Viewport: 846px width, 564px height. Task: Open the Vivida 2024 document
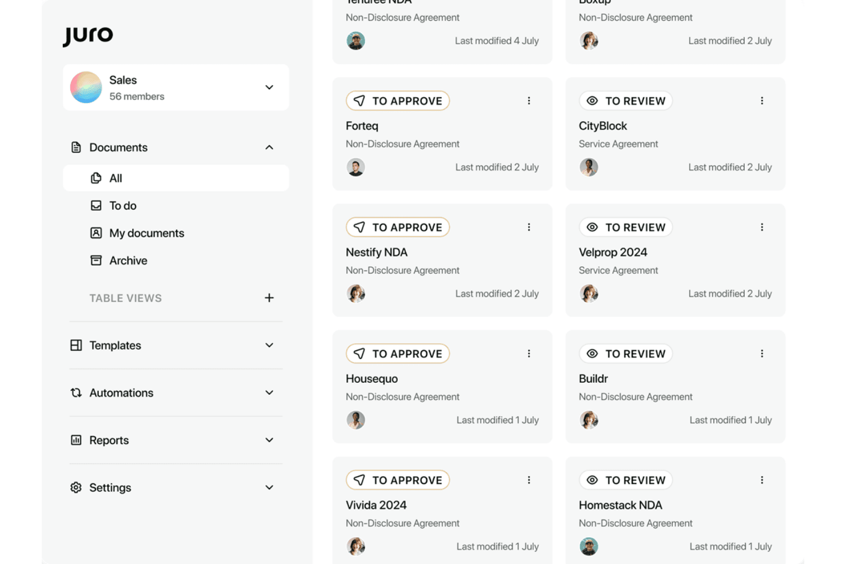[376, 505]
